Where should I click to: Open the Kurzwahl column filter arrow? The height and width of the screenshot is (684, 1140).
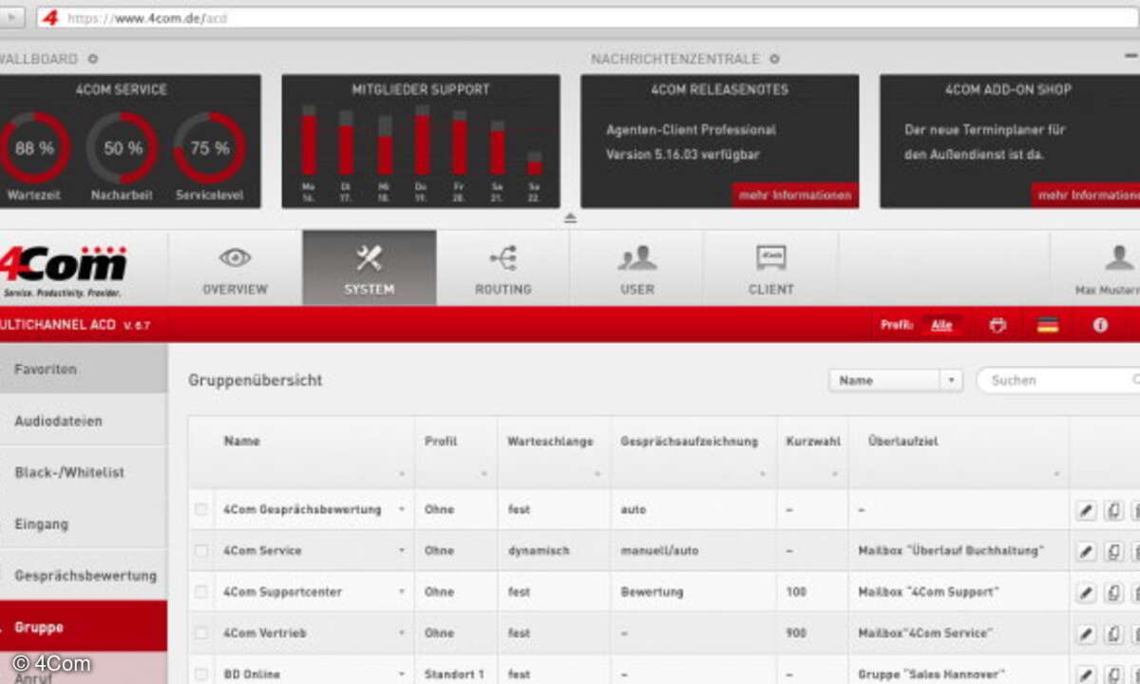[836, 473]
